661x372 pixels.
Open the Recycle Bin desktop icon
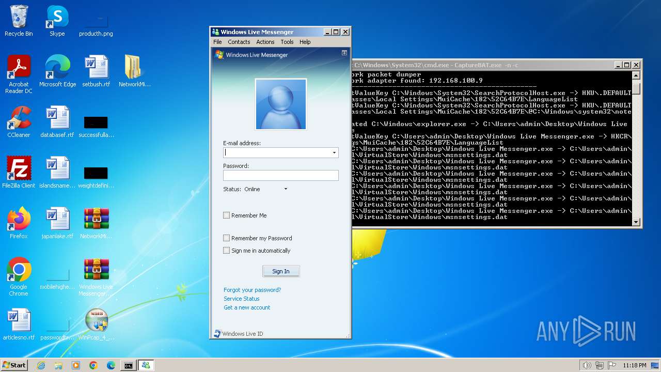19,21
